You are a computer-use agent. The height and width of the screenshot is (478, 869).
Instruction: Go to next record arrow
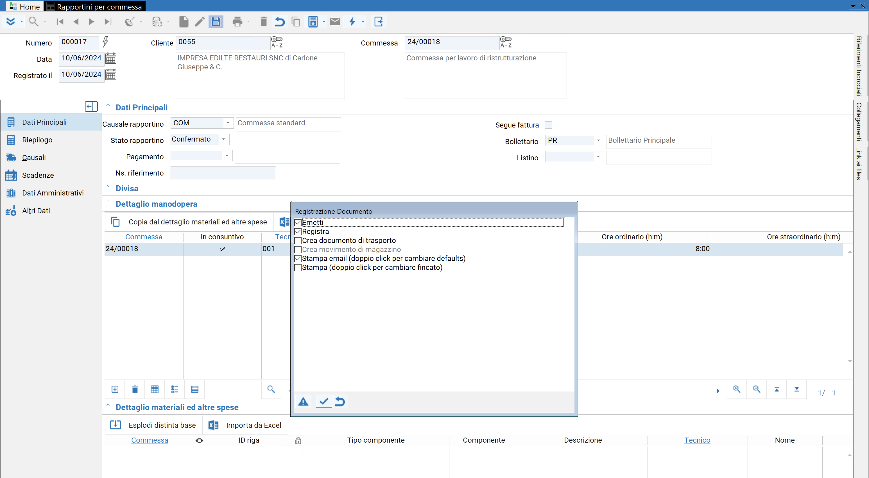91,22
